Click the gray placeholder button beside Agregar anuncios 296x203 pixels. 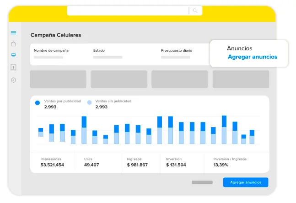tap(202, 182)
